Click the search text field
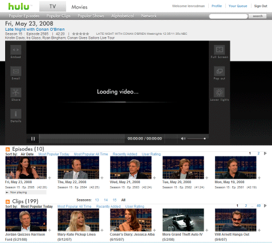 pos(229,16)
